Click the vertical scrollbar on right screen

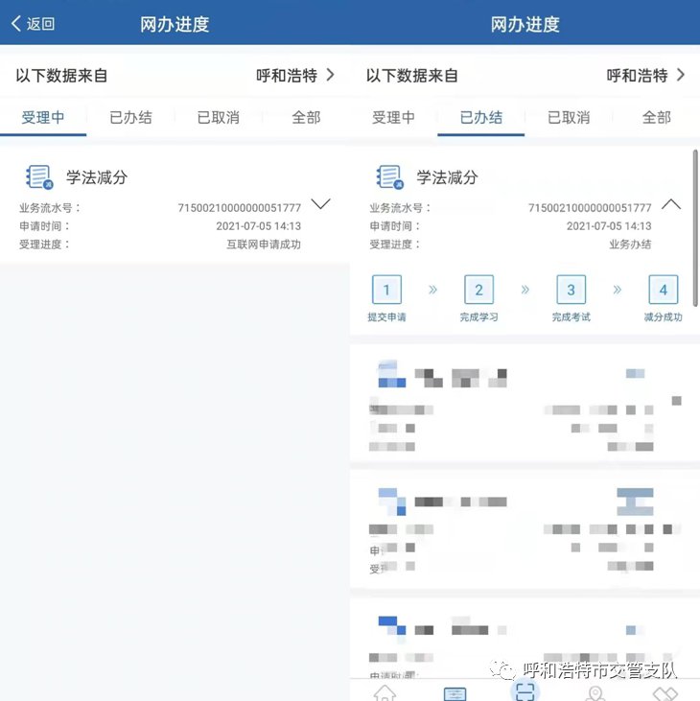coord(695,228)
